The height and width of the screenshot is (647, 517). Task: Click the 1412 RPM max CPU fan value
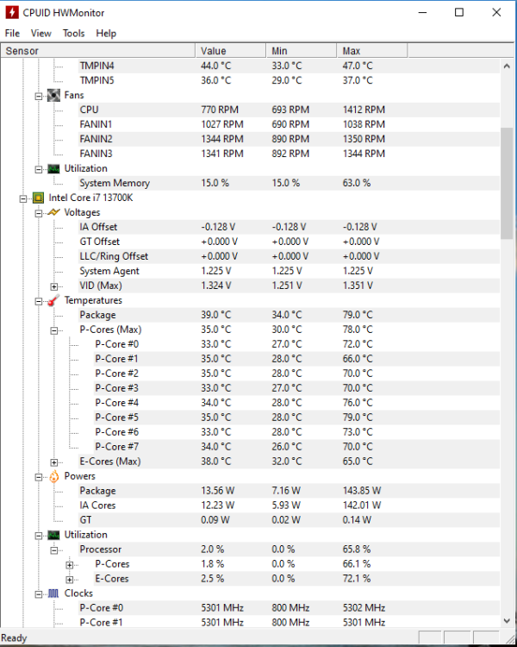pos(364,110)
